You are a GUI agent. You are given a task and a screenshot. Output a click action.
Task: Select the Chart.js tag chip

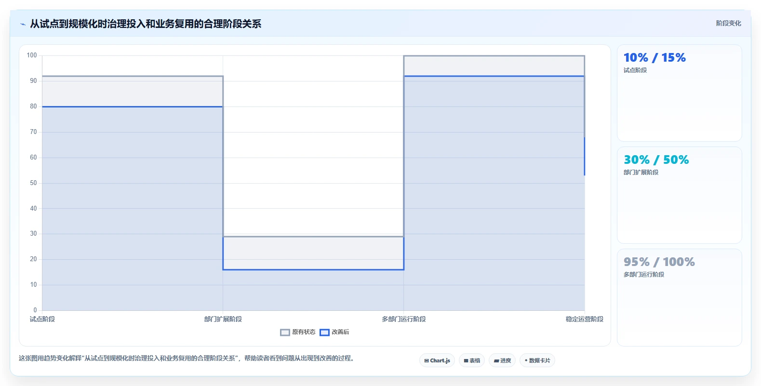(437, 360)
